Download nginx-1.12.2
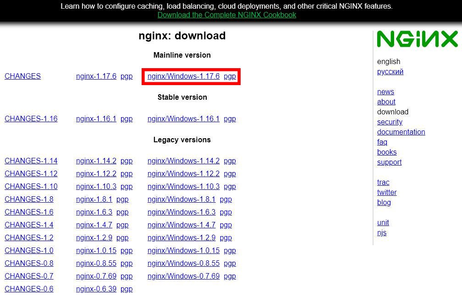Viewport: 462px width, 296px height. click(x=96, y=173)
